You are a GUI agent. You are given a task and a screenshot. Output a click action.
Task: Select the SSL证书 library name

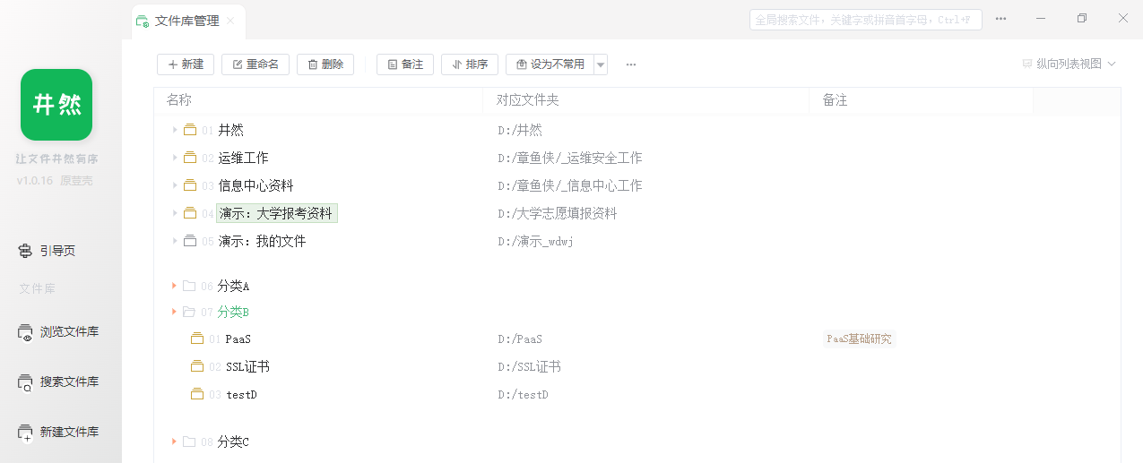coord(248,366)
